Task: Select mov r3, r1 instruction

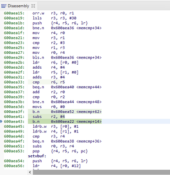Action: click(x=49, y=38)
